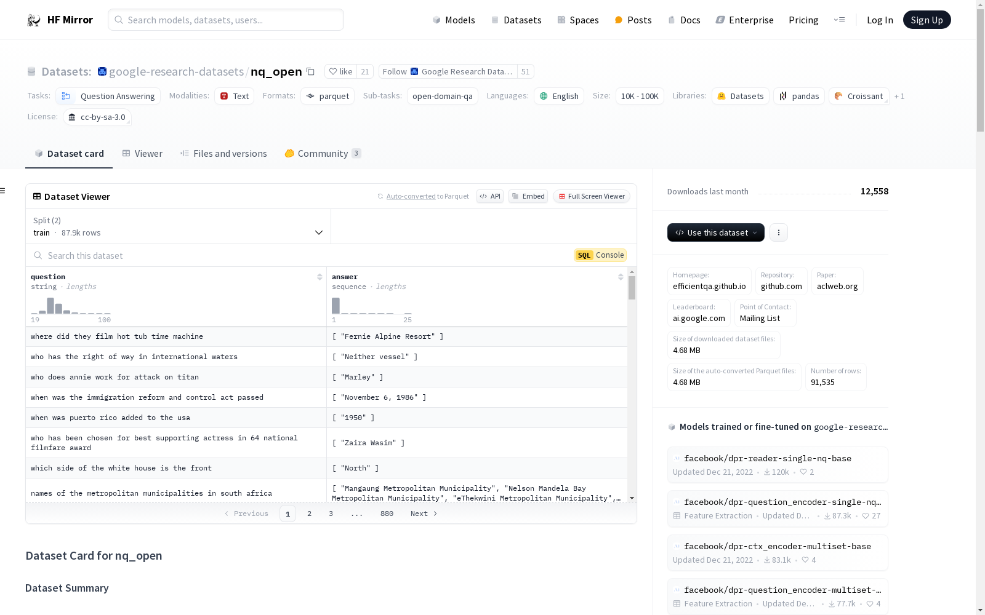Go to the Pricing page

click(803, 20)
